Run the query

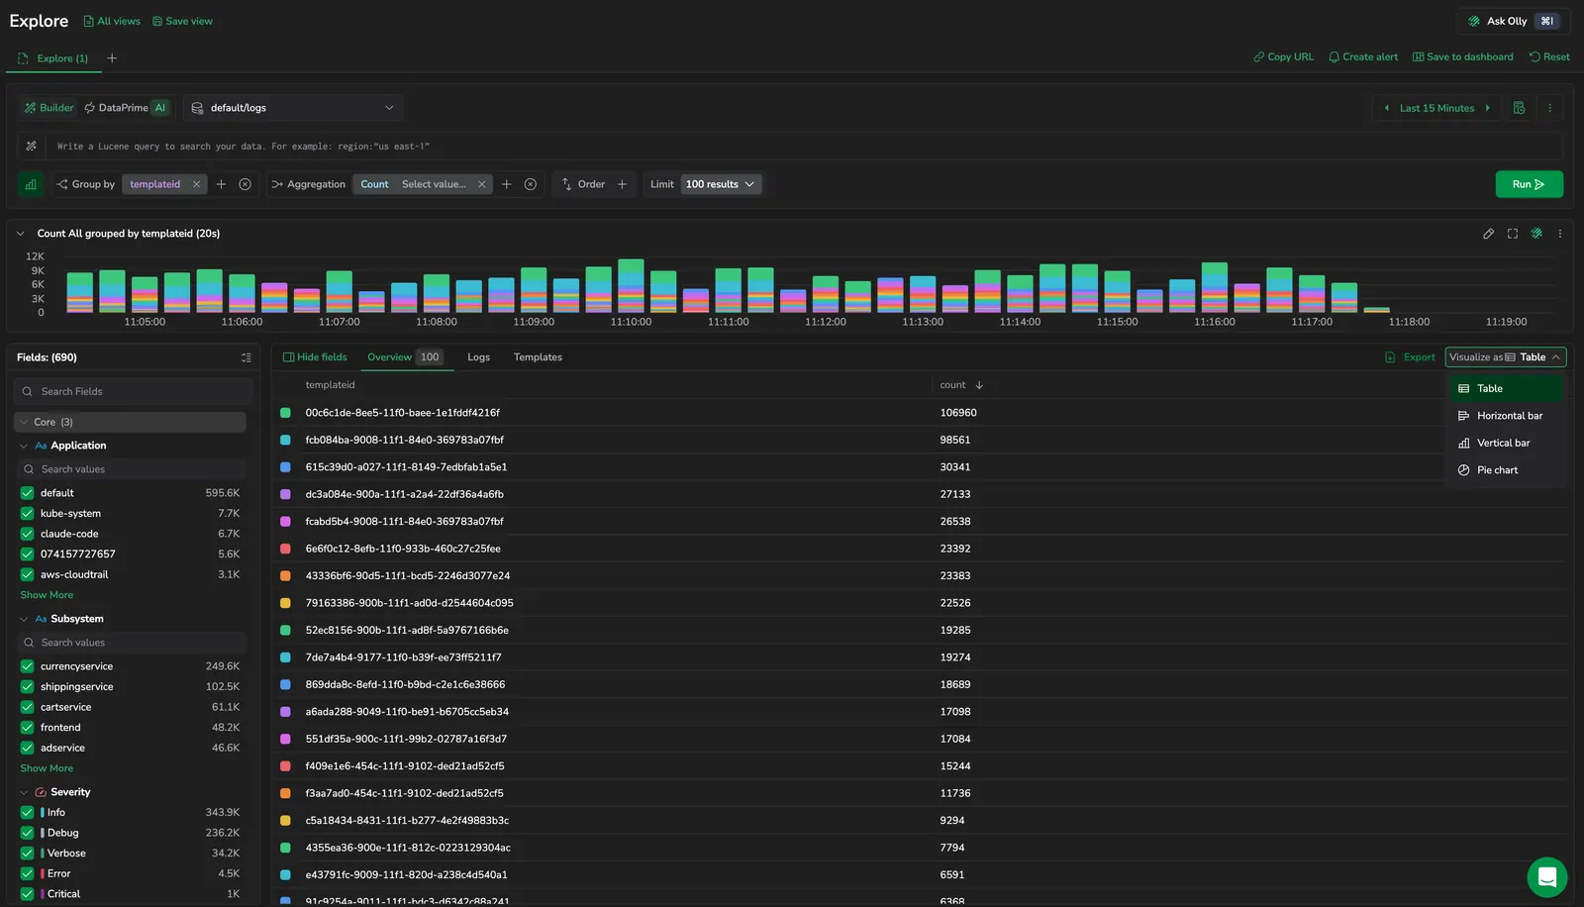point(1529,184)
